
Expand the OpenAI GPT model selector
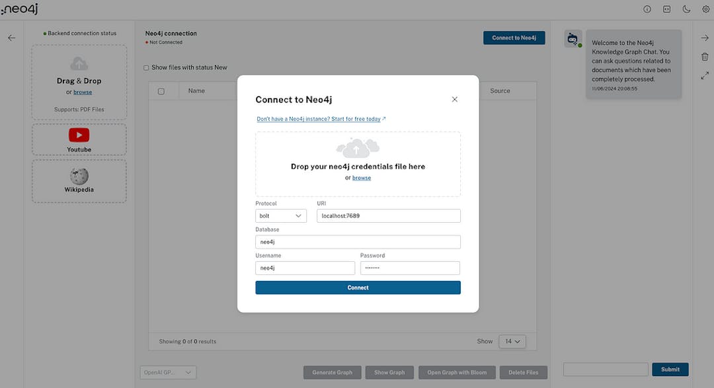[167, 372]
